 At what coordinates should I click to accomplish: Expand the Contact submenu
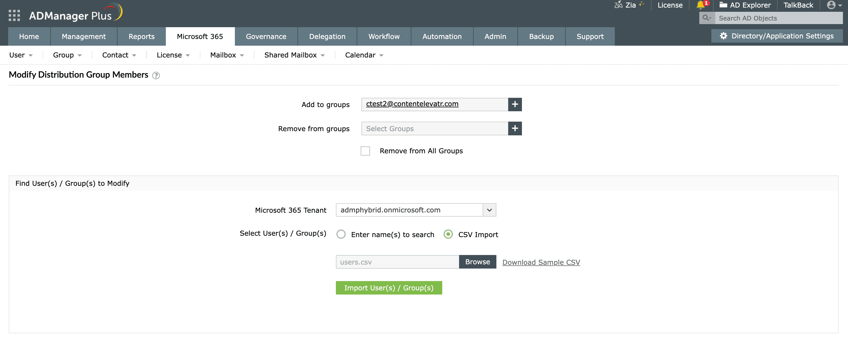[x=119, y=55]
